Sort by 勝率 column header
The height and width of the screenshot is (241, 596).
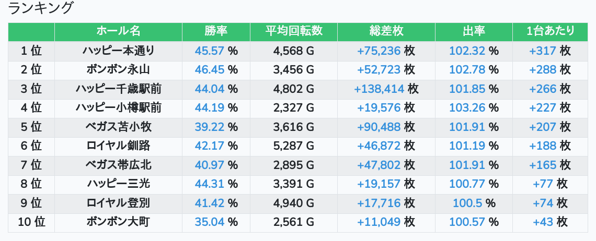(216, 31)
